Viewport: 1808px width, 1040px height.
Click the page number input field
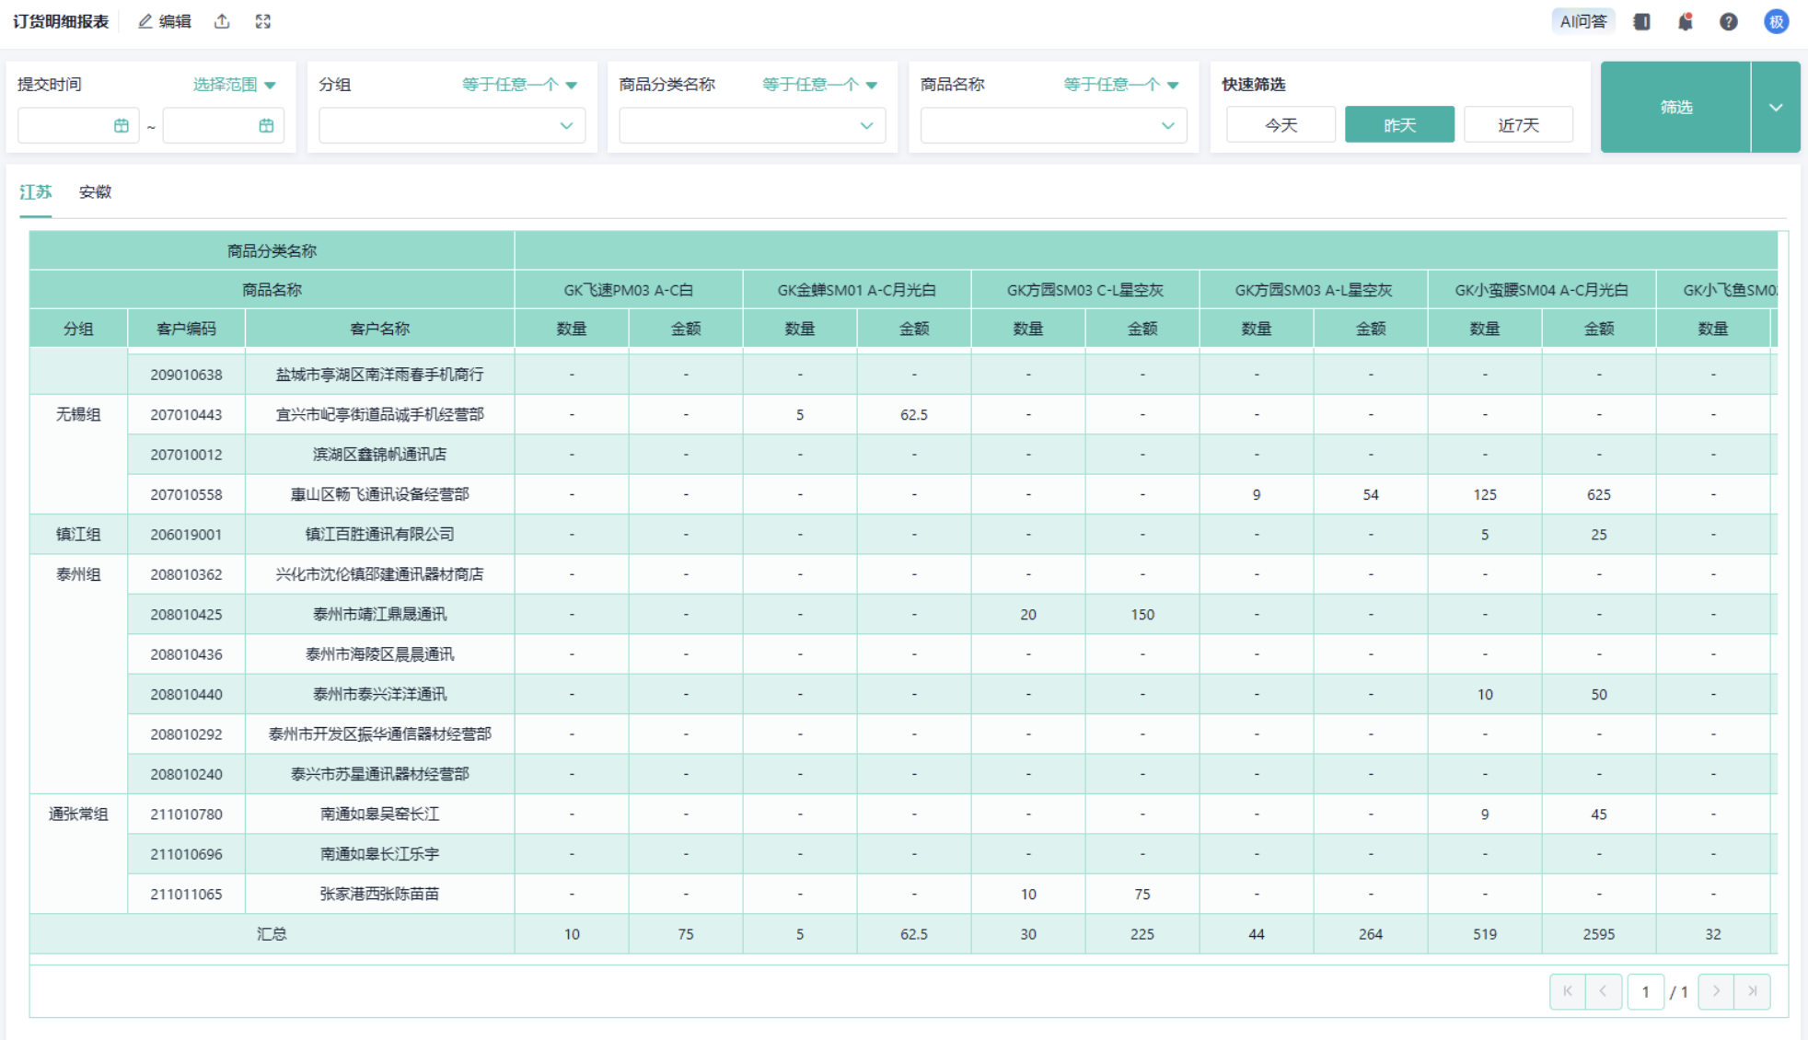1644,992
